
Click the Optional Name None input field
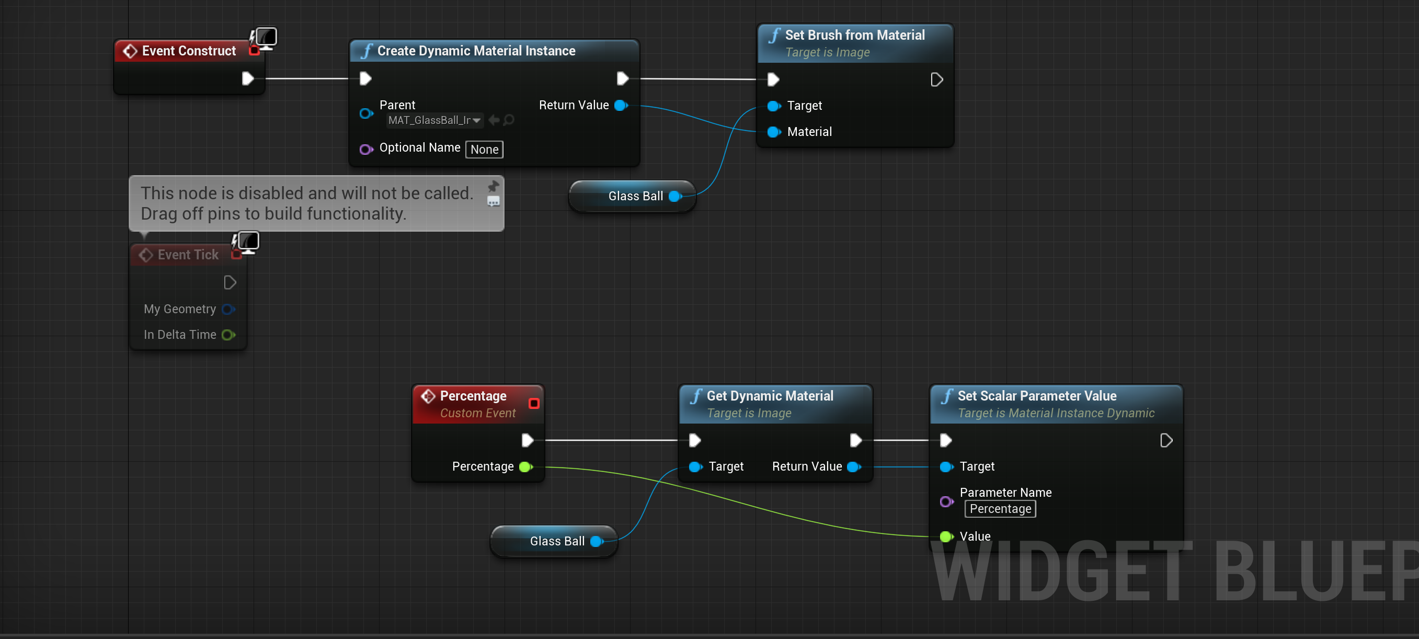[x=484, y=149]
